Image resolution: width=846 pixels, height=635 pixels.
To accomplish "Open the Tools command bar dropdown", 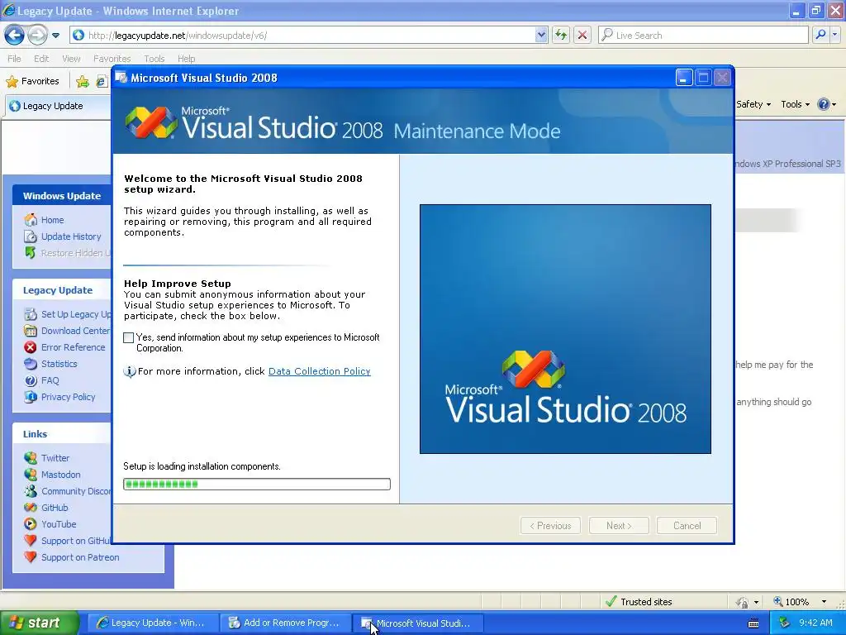I will [x=796, y=105].
